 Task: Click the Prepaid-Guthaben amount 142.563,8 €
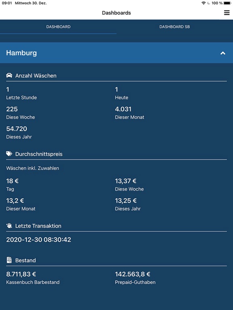(133, 274)
